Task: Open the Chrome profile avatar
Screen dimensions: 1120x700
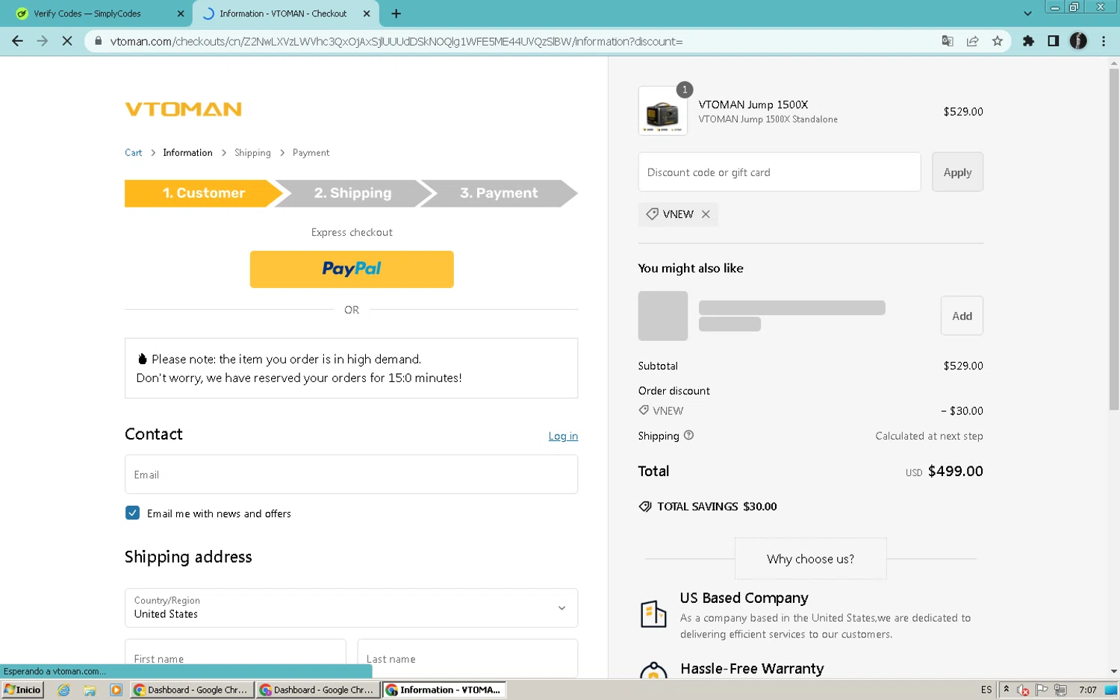Action: coord(1078,41)
